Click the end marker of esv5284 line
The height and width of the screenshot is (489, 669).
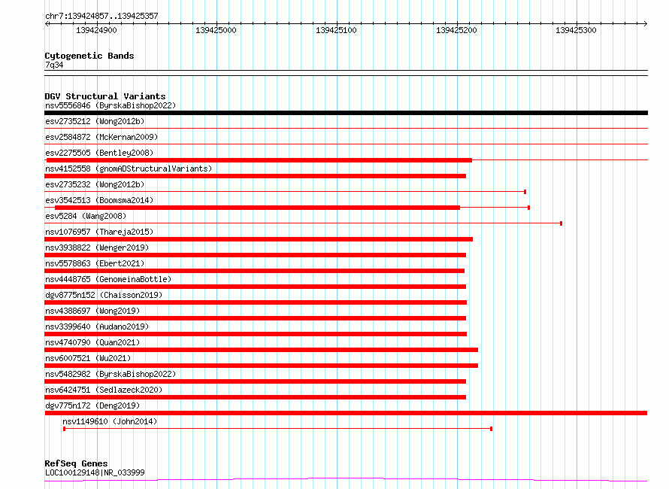tap(561, 223)
